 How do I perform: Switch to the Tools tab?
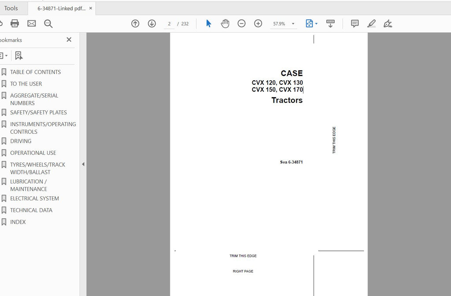coord(11,8)
